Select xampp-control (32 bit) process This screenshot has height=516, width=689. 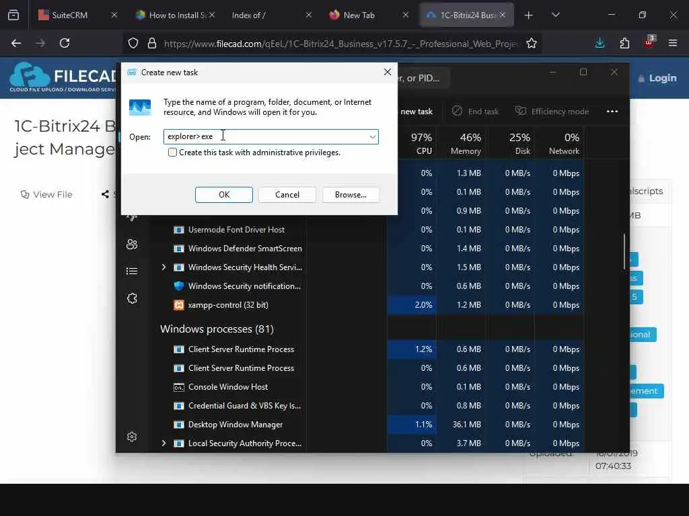pyautogui.click(x=228, y=305)
